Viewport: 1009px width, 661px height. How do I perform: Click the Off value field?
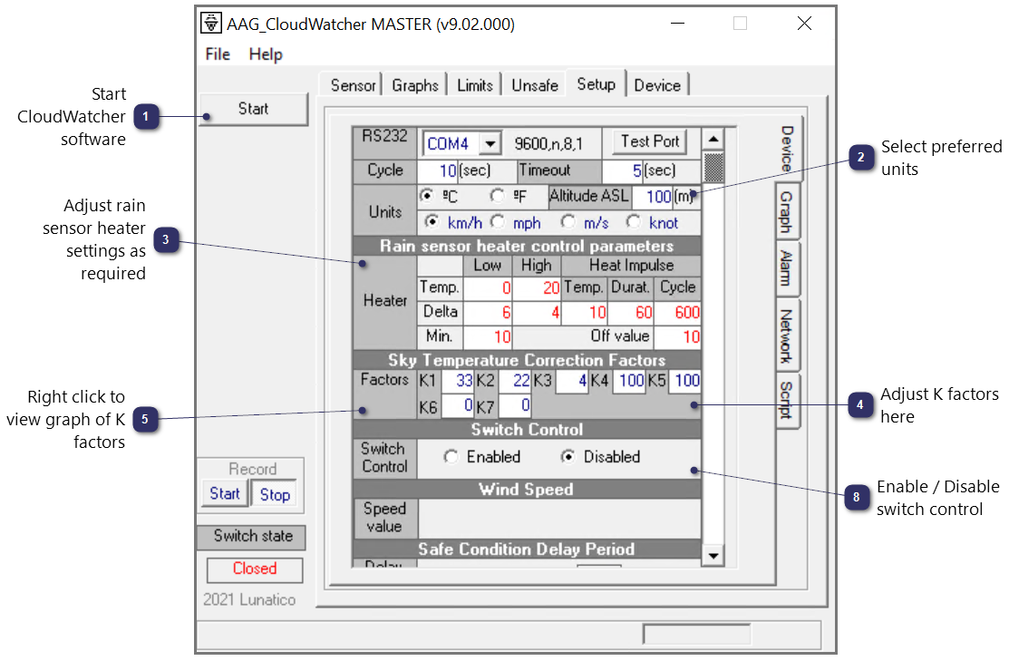click(677, 336)
